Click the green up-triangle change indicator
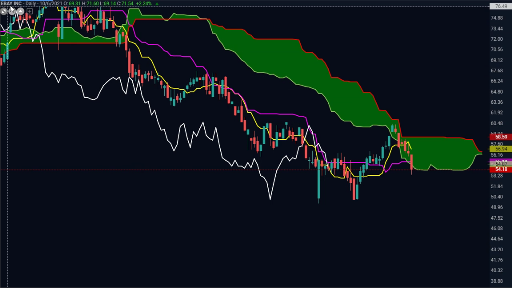 tap(157, 4)
